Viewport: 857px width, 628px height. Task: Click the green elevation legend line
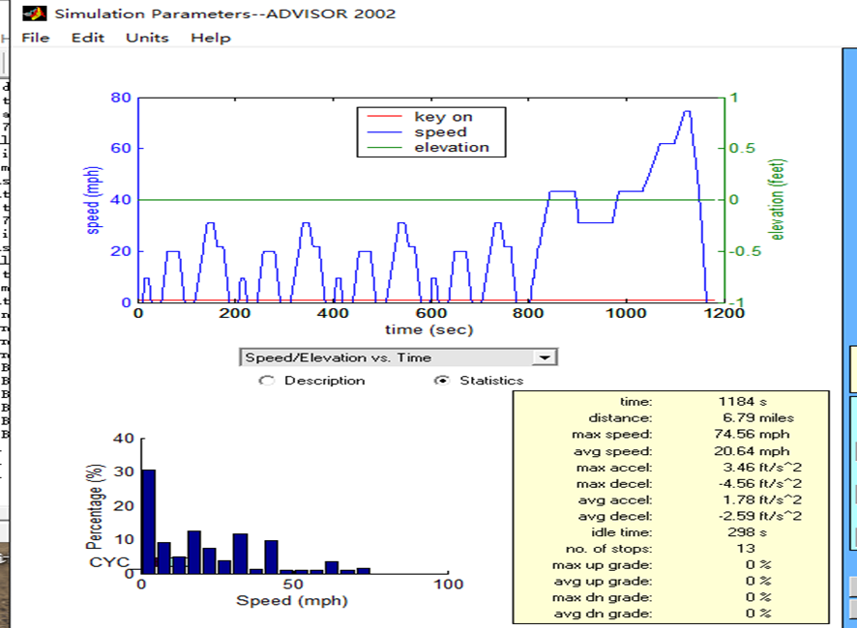pyautogui.click(x=385, y=148)
